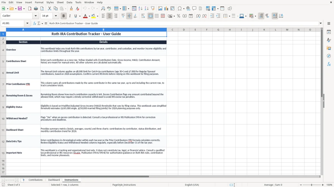Open Print Preview toggle
The height and width of the screenshot is (187, 334).
[42, 9]
